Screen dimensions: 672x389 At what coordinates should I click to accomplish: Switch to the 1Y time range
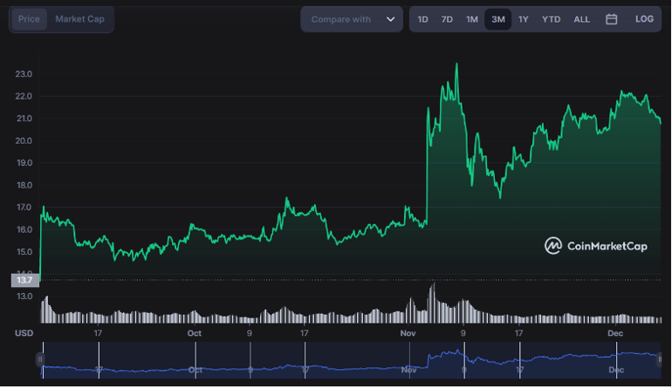[x=524, y=19]
